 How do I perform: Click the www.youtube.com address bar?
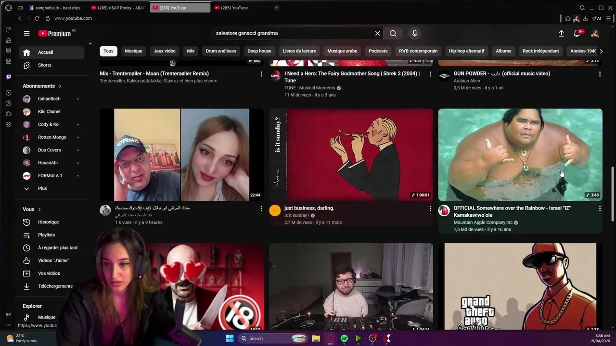click(x=73, y=18)
